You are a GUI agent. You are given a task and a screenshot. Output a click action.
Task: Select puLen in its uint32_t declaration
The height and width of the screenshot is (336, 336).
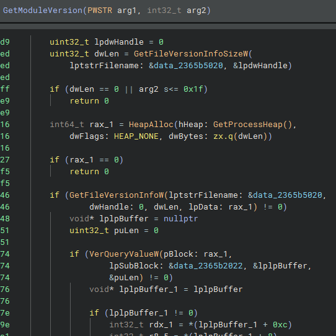126,231
